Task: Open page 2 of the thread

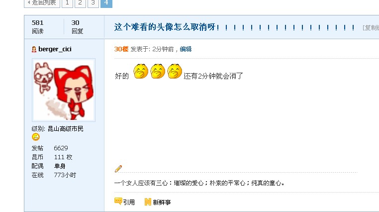Action: [x=80, y=3]
